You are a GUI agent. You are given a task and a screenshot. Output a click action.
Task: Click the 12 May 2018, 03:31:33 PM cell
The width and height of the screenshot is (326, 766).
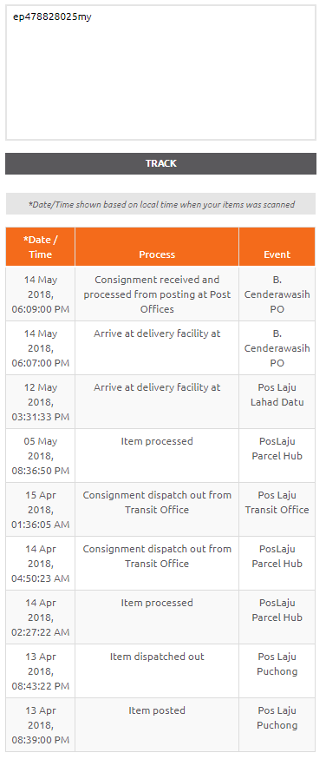tap(41, 401)
